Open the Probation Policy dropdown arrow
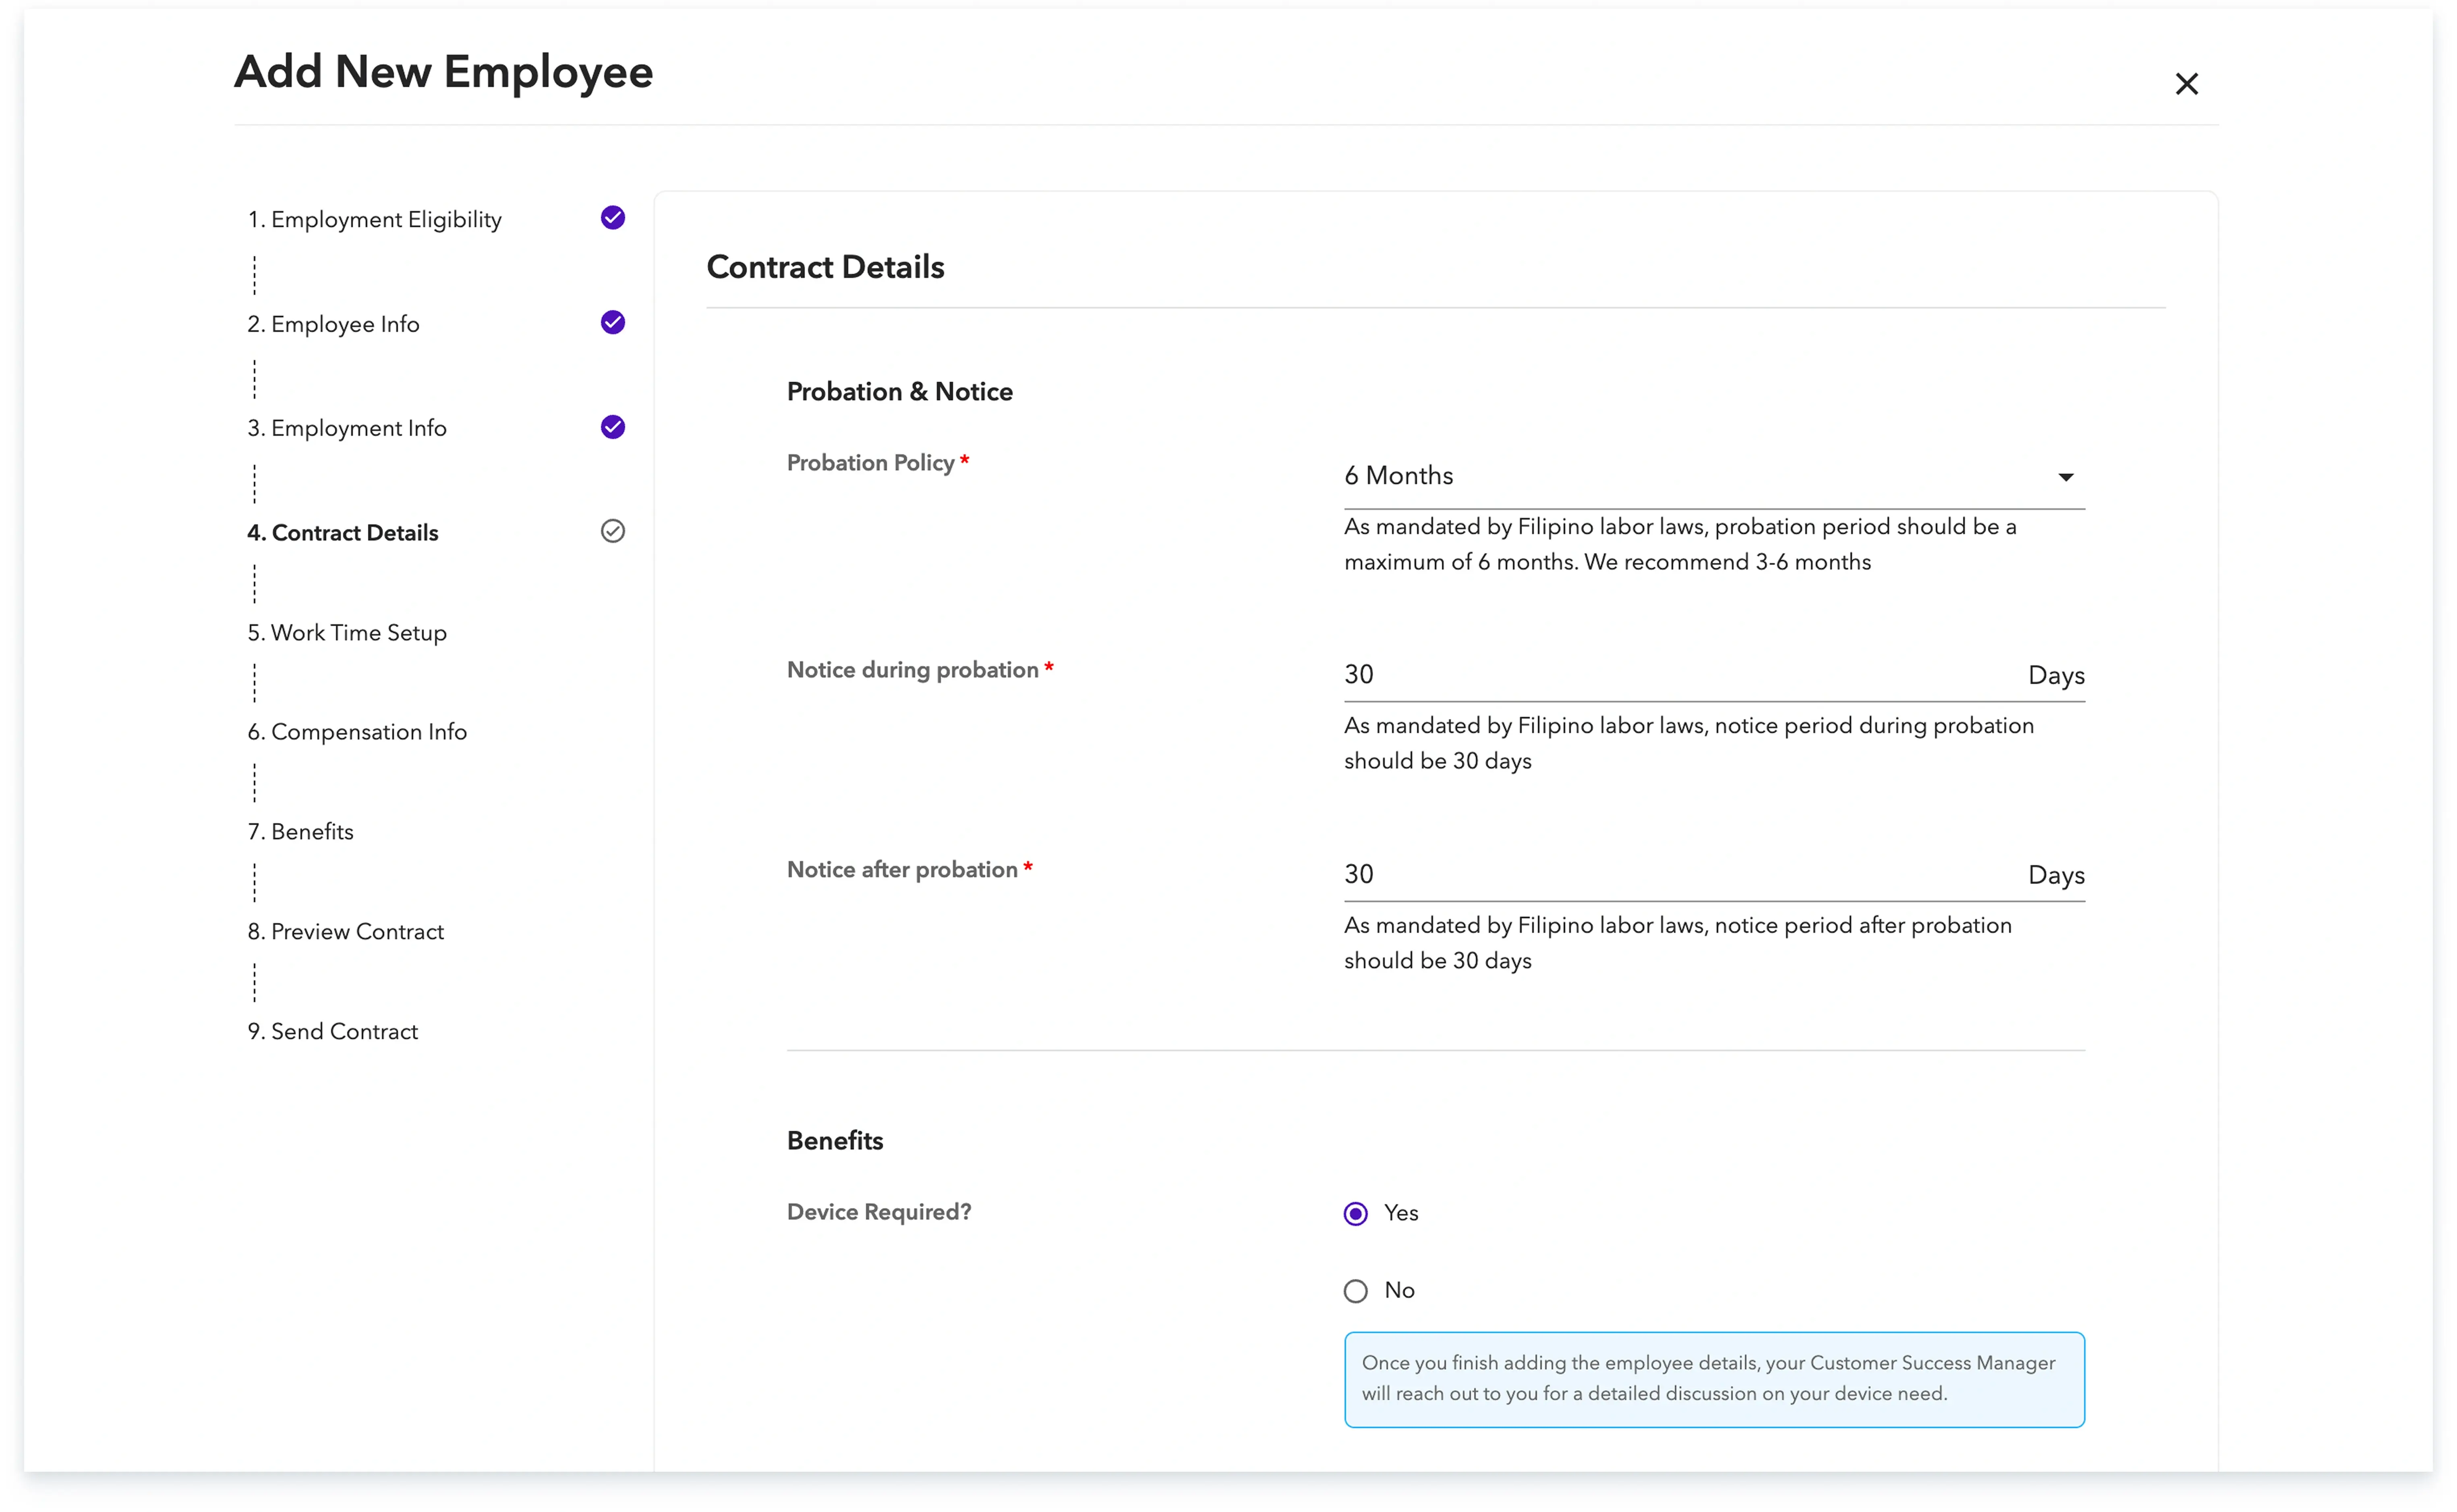 tap(2065, 477)
